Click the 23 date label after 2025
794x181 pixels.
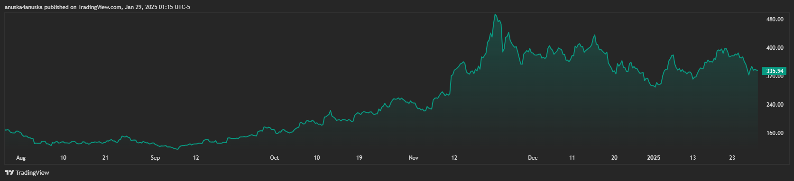click(732, 158)
